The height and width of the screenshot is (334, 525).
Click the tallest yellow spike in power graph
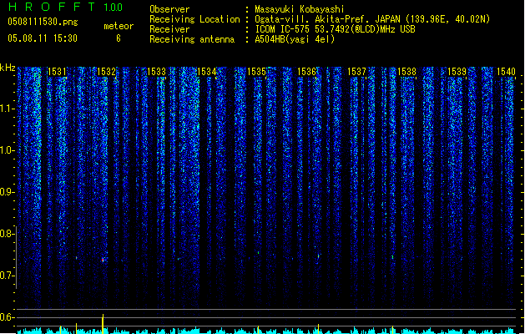click(103, 324)
